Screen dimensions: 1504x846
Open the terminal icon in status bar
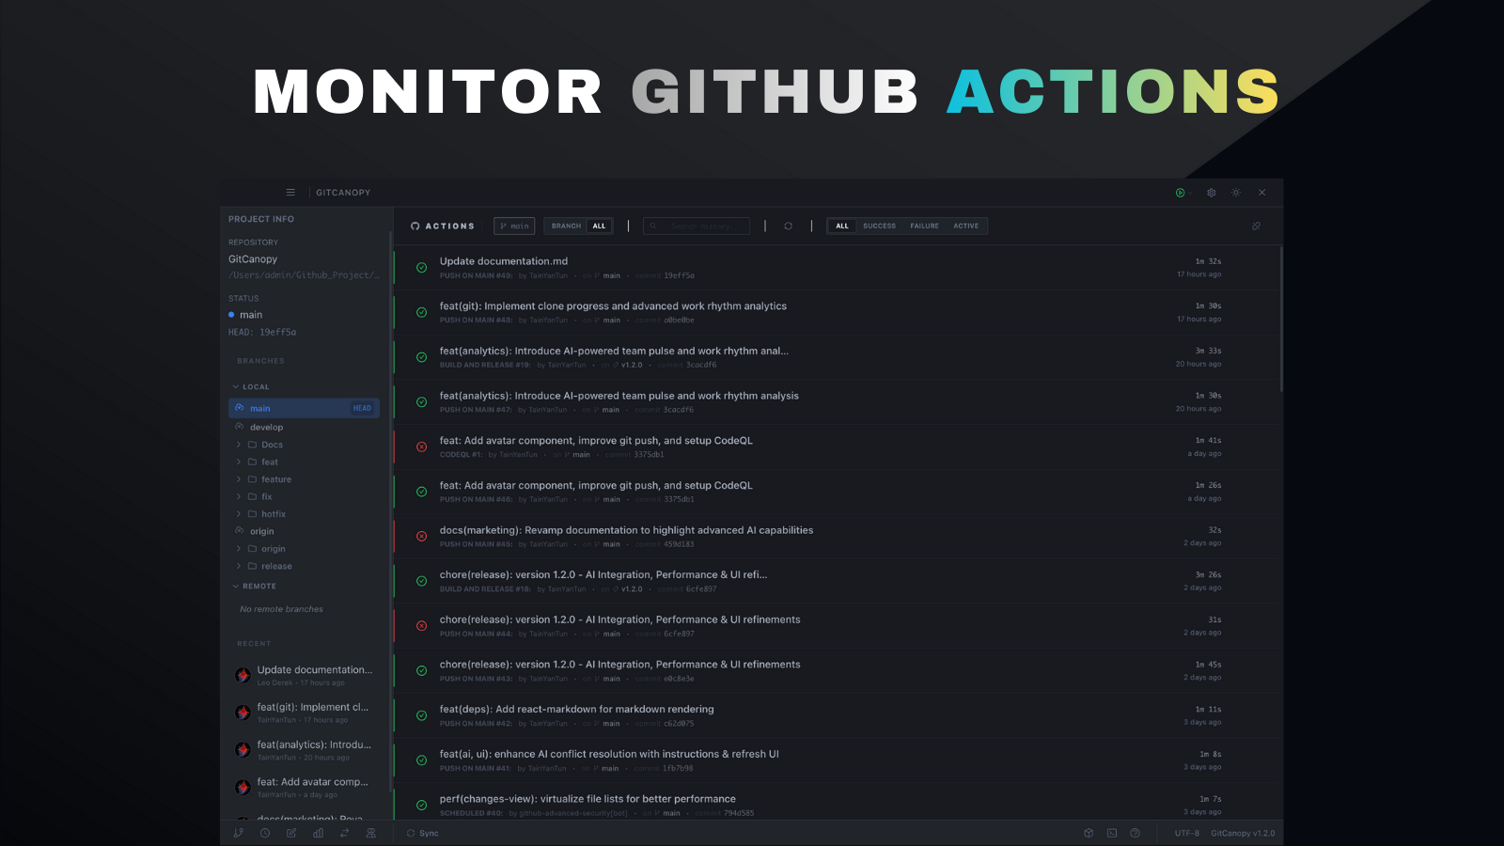click(1112, 833)
